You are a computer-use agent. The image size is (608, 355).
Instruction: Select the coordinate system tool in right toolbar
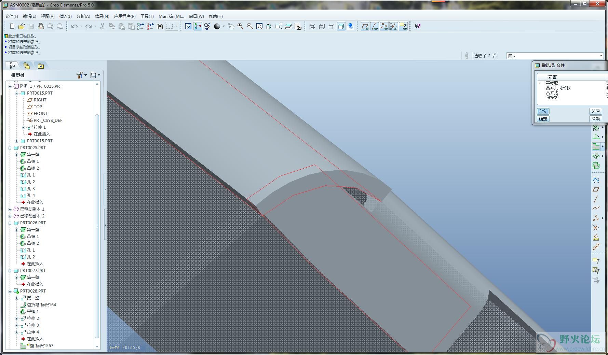coord(596,227)
